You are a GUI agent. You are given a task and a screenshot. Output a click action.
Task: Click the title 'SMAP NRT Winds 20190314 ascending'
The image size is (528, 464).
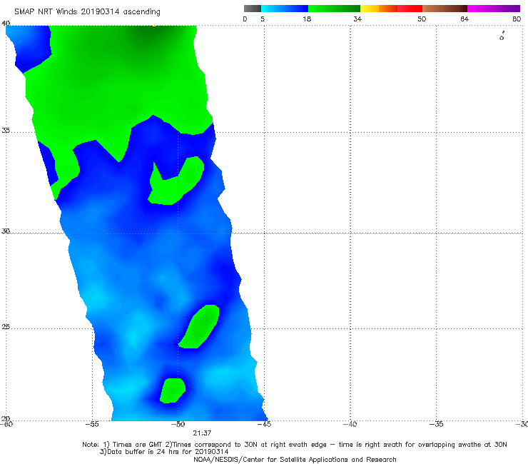[87, 12]
